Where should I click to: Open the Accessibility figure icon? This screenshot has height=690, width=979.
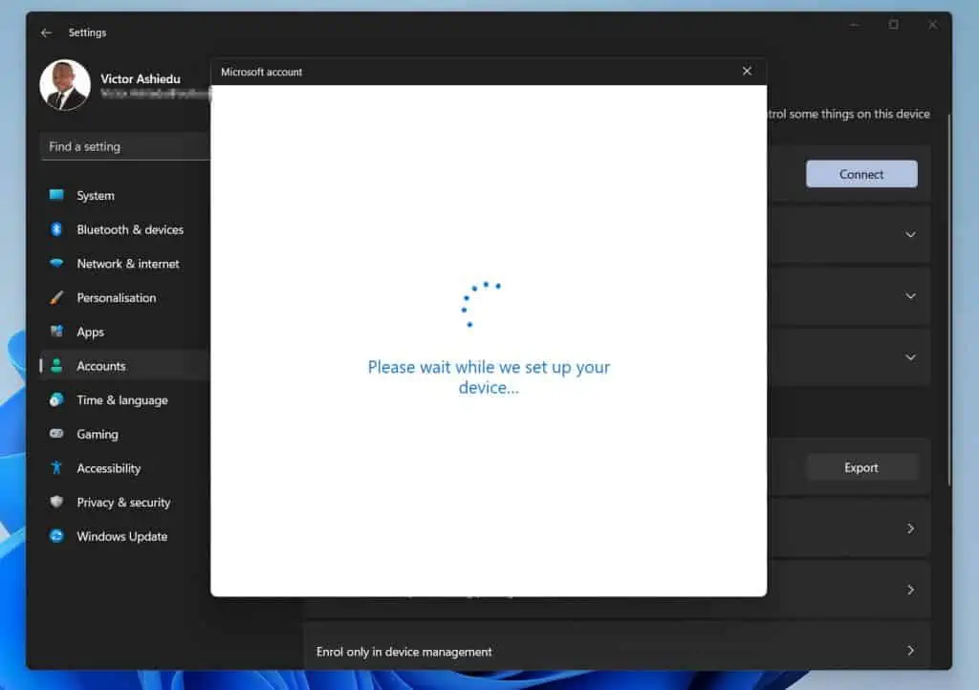[x=56, y=468]
